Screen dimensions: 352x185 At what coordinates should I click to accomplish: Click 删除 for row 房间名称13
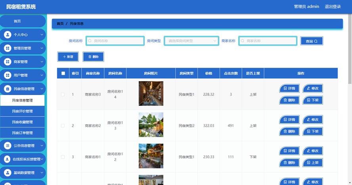point(289,132)
